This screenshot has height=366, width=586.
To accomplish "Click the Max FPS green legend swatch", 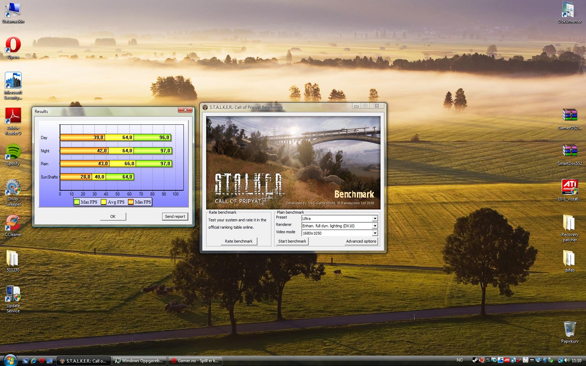I will (x=77, y=202).
